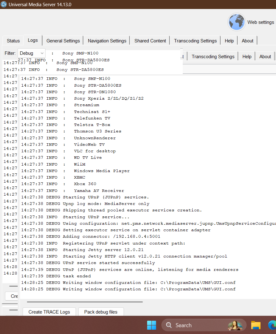Select the "VLC for desktop" log line
The width and height of the screenshot is (276, 334).
[x=68, y=151]
